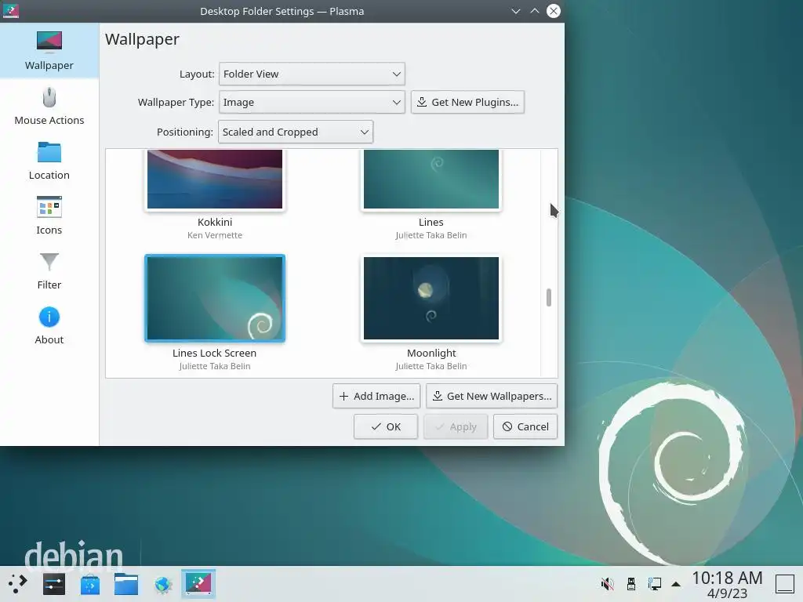Maximize the Desktop Folder Settings window
This screenshot has width=803, height=602.
(x=535, y=11)
